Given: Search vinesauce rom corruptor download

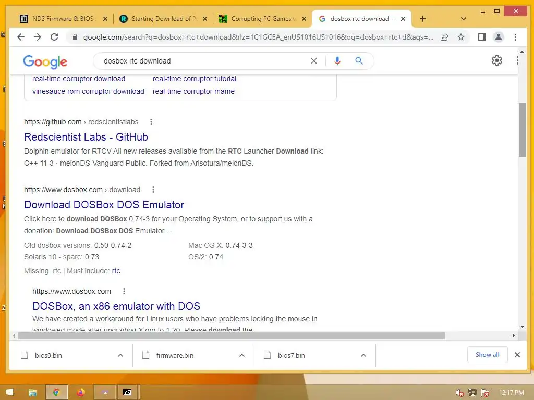Looking at the screenshot, I should (88, 91).
